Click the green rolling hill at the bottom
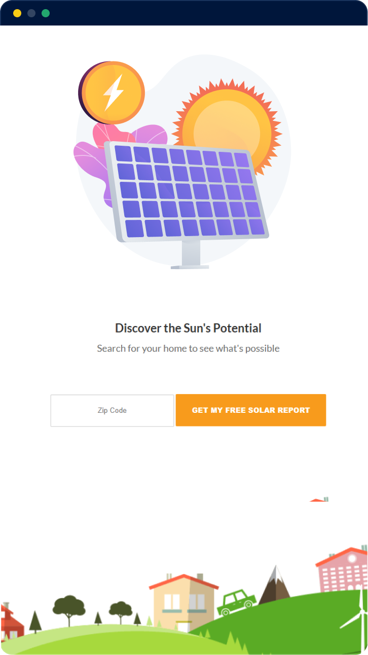The height and width of the screenshot is (655, 368). click(127, 642)
